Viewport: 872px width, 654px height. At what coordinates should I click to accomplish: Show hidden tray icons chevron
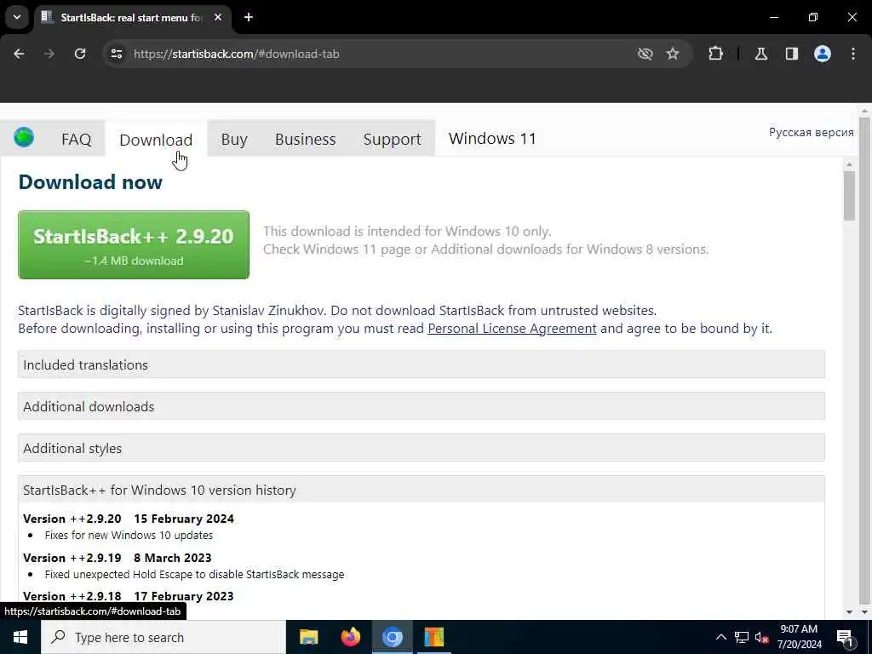(720, 637)
